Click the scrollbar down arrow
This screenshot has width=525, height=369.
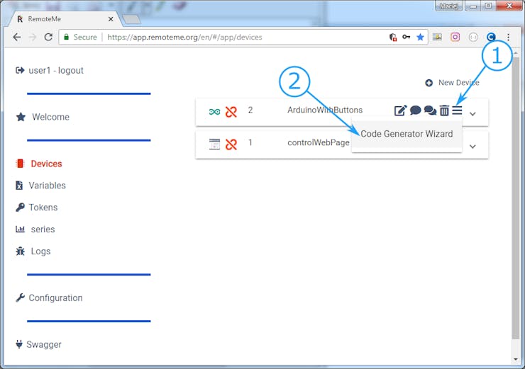click(x=515, y=360)
